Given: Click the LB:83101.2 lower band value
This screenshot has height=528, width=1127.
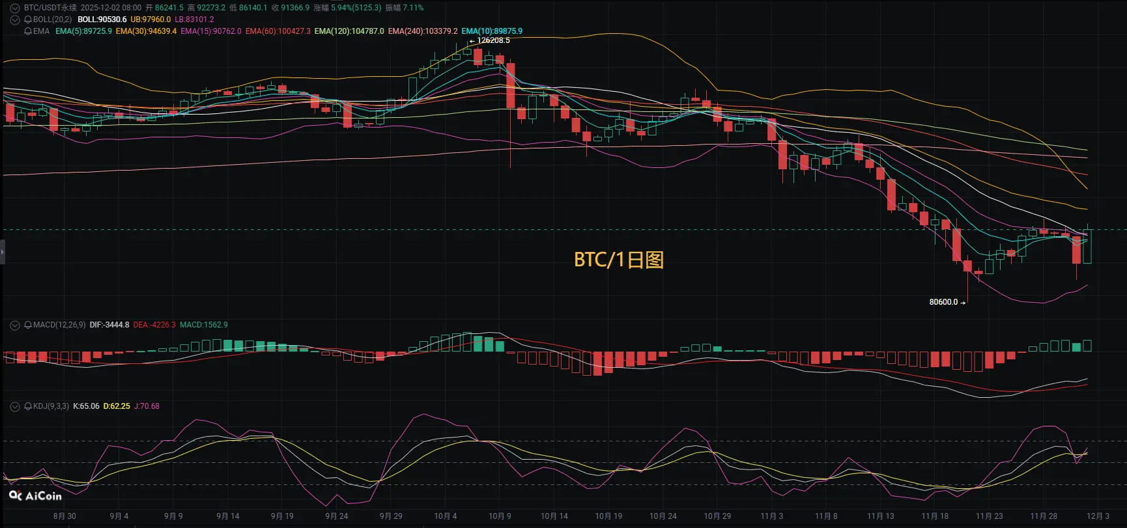Looking at the screenshot, I should [194, 20].
